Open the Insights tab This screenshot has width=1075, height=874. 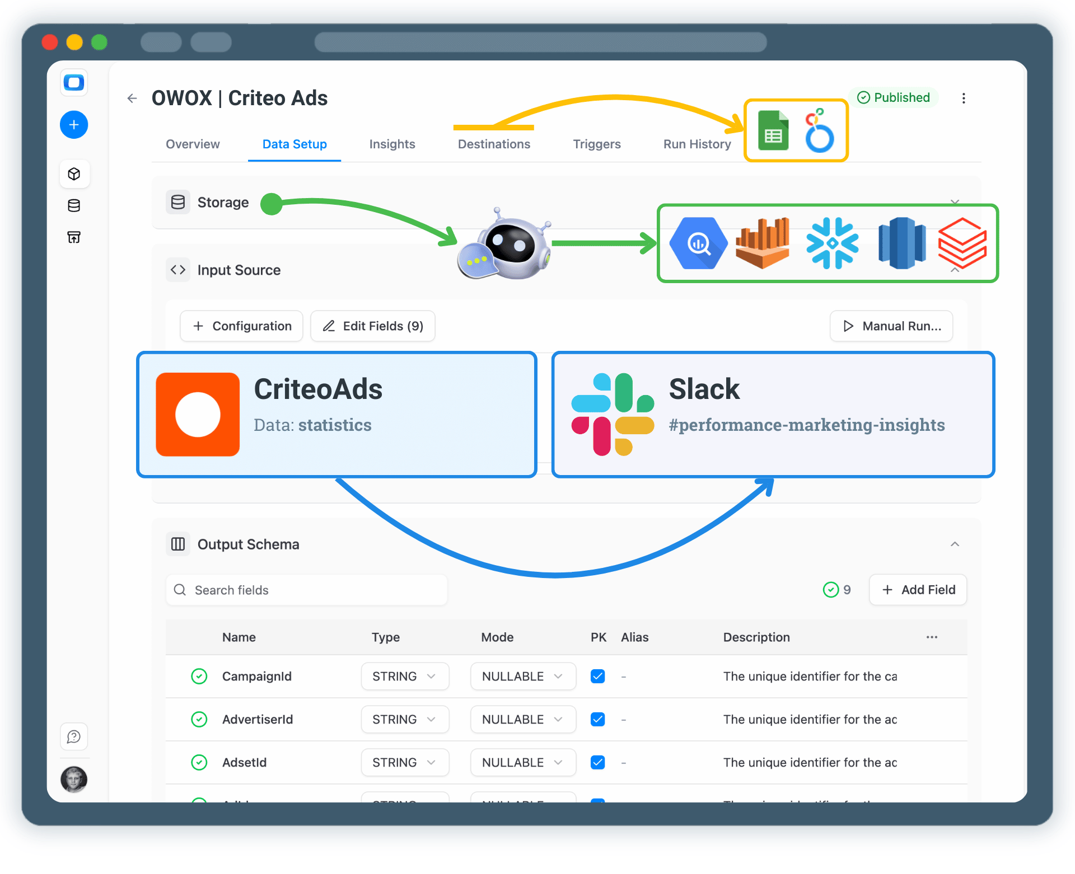click(x=392, y=144)
